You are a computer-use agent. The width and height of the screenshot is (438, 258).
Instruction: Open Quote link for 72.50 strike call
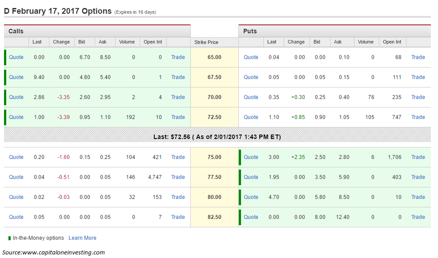click(x=16, y=117)
